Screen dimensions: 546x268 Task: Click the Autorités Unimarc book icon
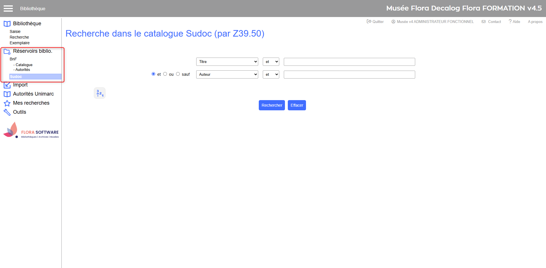coord(7,94)
